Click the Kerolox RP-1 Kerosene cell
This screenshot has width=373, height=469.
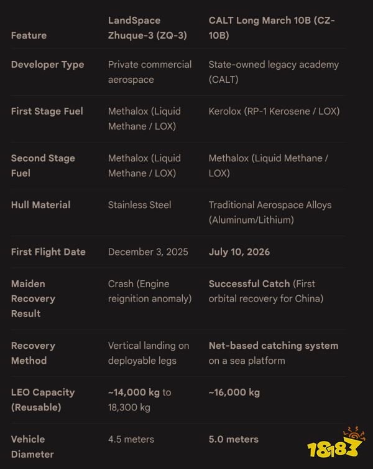(274, 111)
